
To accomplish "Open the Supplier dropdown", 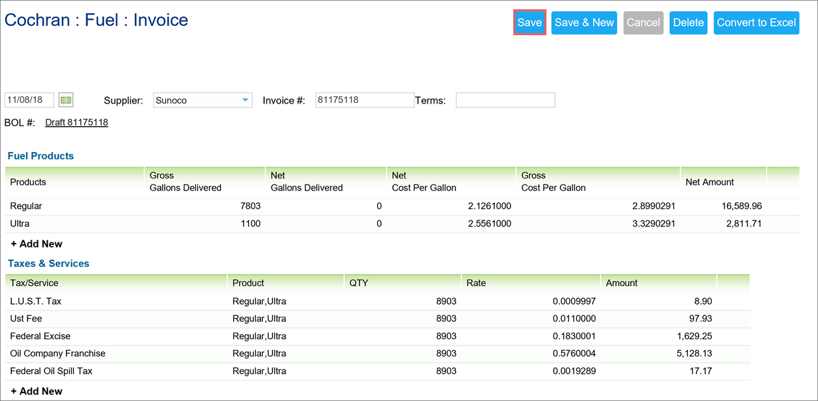I will pyautogui.click(x=203, y=100).
